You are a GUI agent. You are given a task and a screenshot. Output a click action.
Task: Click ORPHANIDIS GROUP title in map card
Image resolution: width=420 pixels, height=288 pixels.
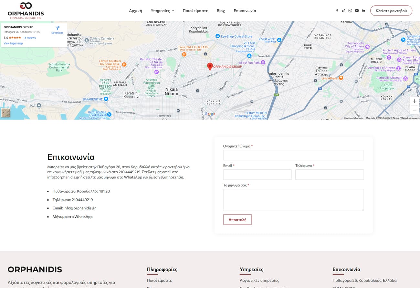point(18,27)
